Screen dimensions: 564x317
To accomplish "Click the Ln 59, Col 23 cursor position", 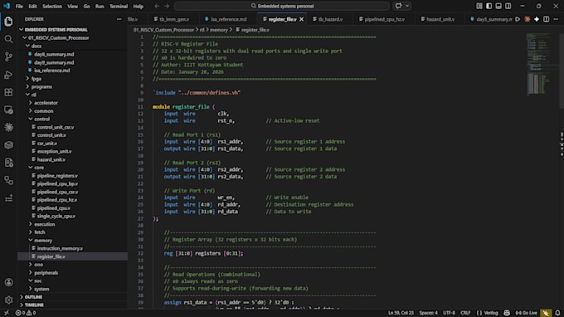I will click(x=401, y=313).
